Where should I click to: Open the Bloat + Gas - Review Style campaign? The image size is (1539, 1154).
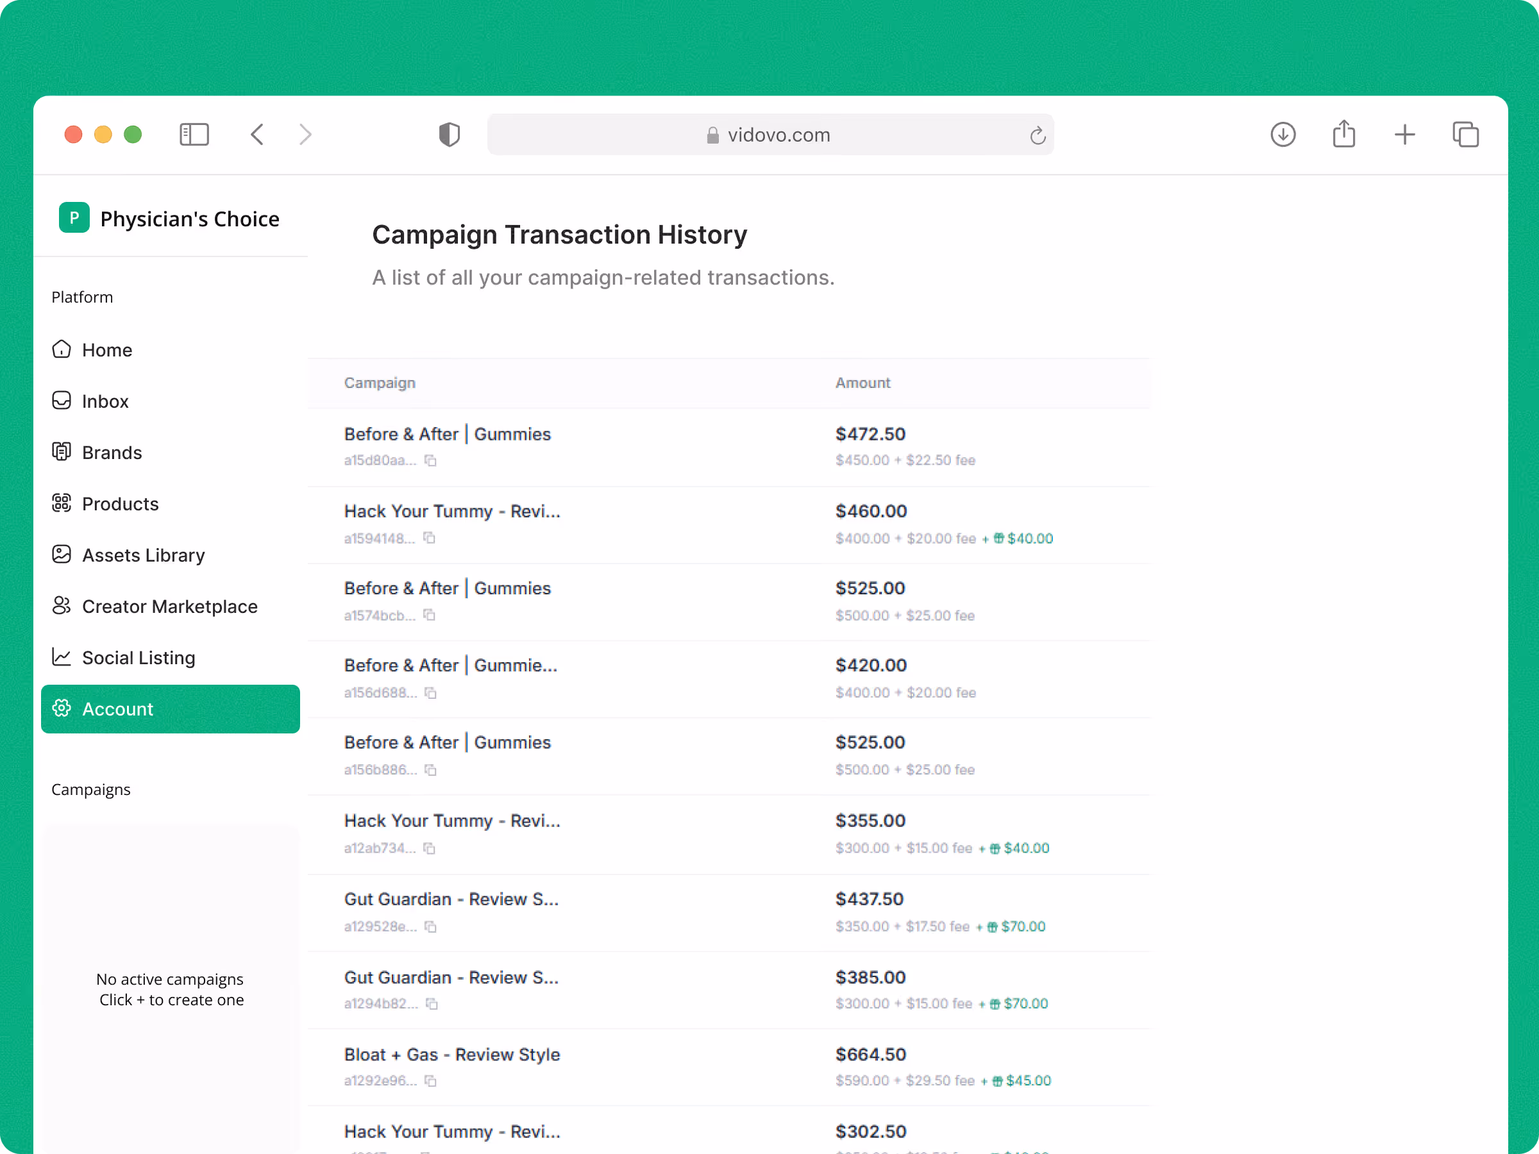tap(452, 1055)
